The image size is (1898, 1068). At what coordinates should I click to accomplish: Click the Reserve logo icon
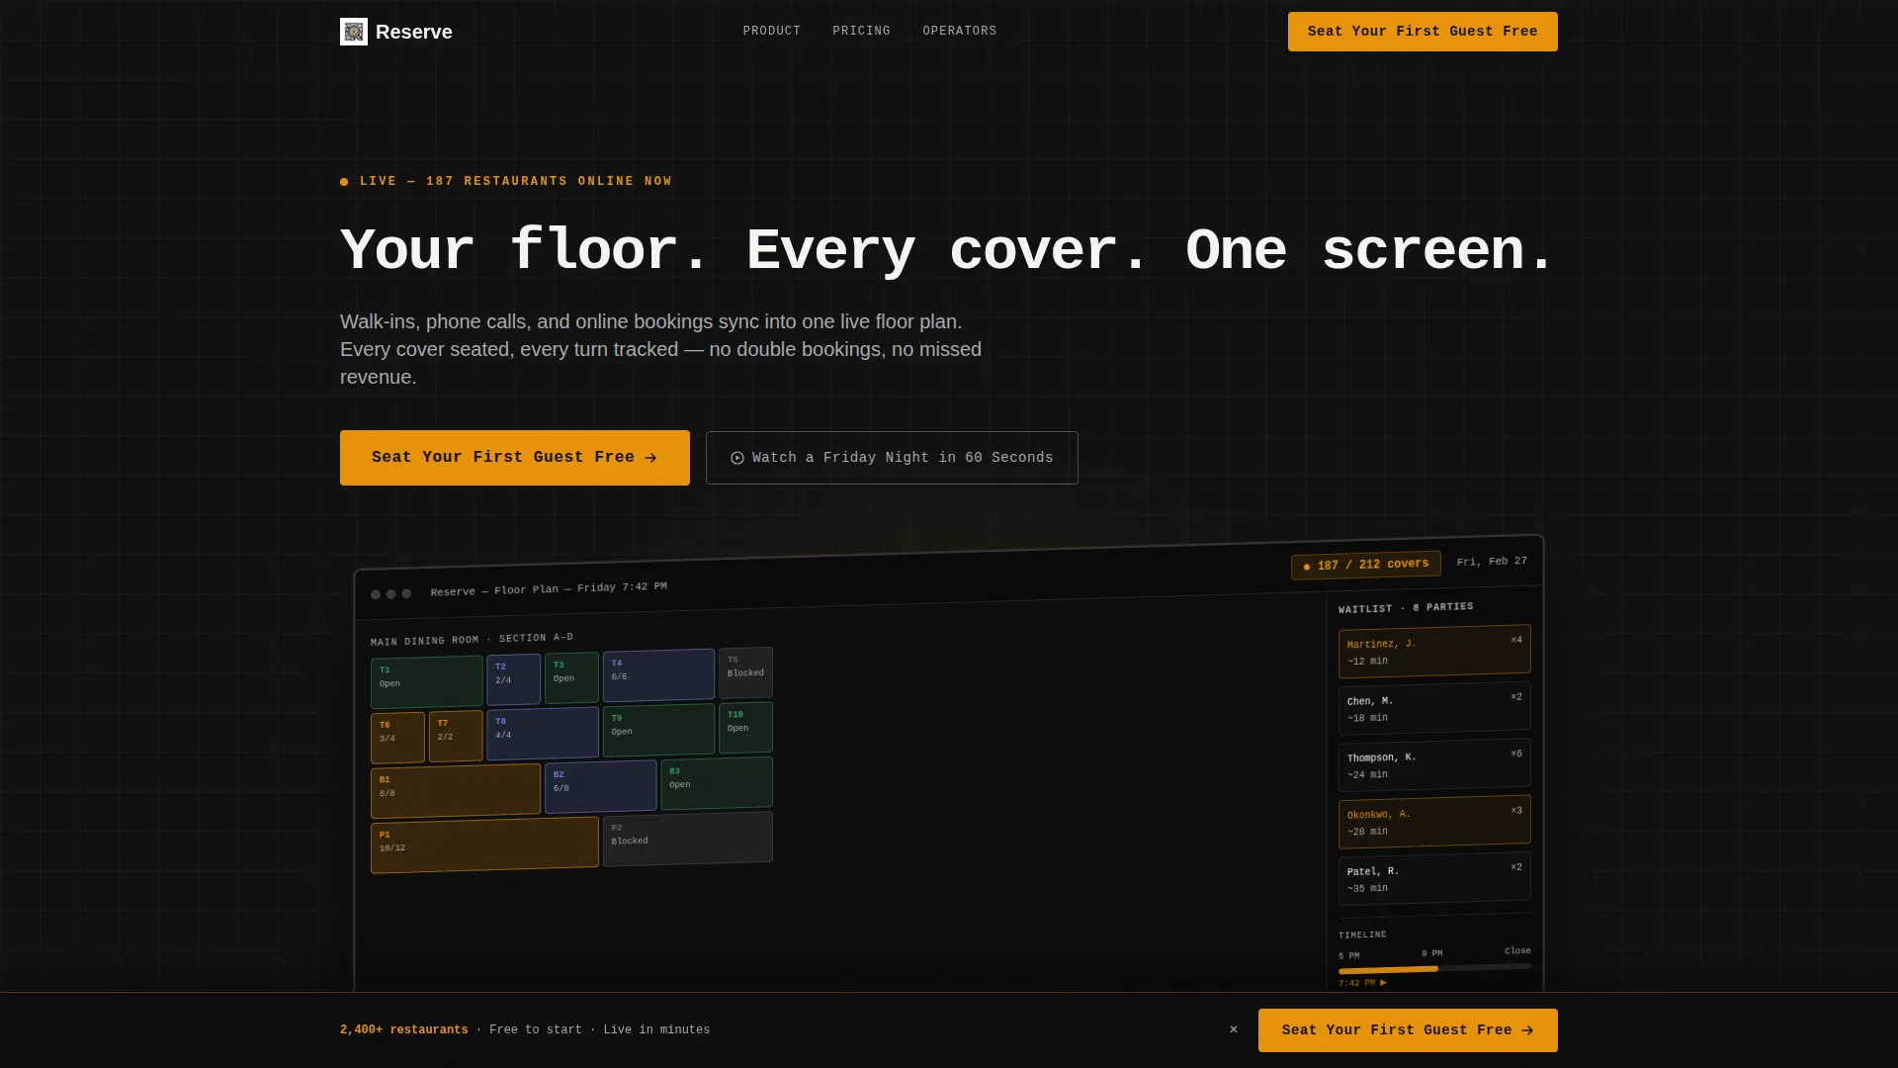point(354,32)
